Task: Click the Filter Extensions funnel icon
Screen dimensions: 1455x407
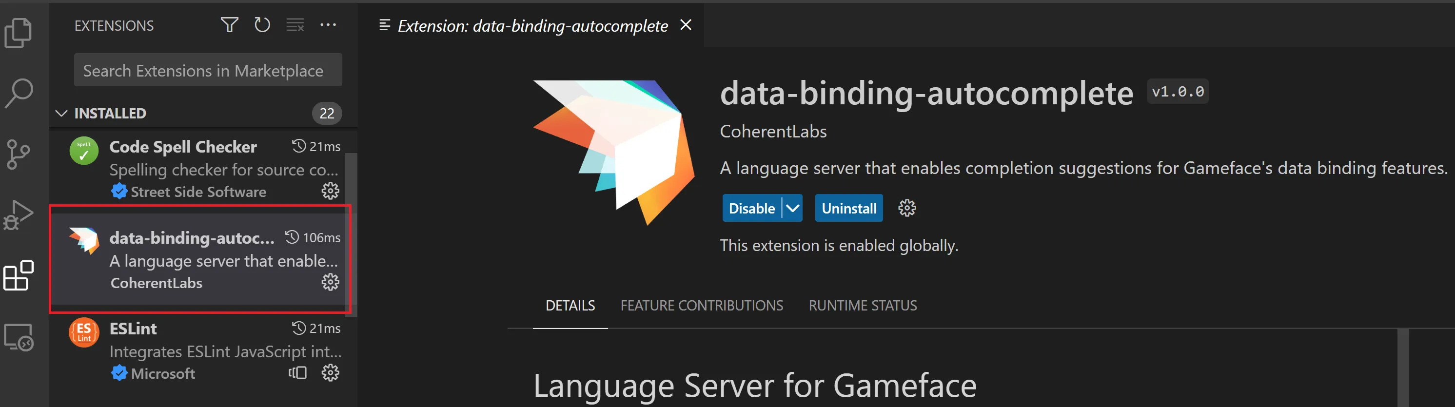Action: (x=229, y=25)
